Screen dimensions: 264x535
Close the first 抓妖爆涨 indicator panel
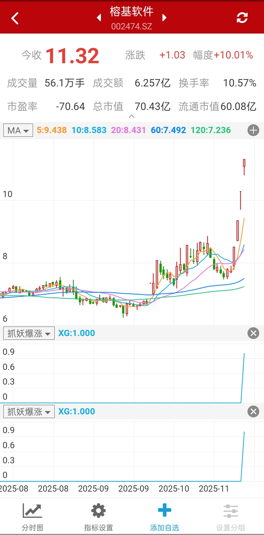(253, 334)
